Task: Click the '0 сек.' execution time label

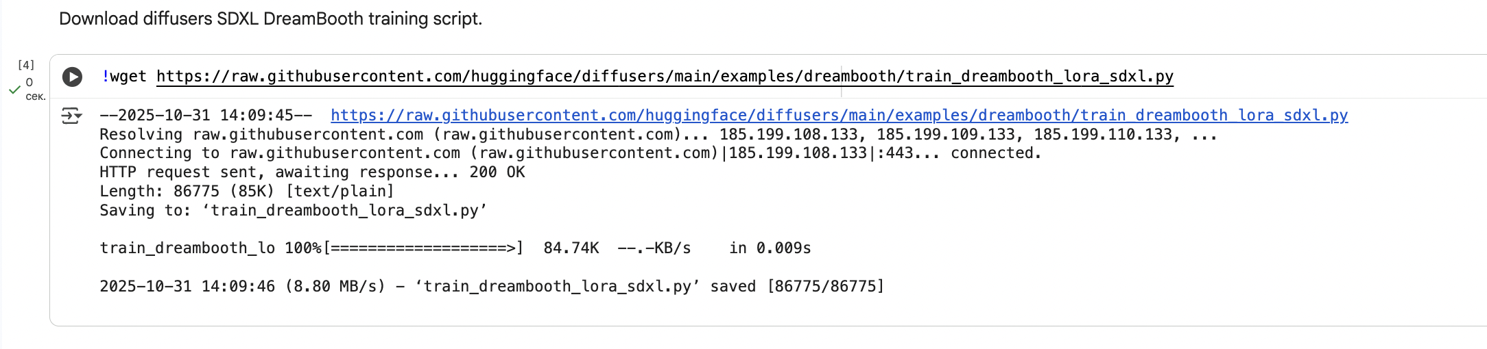Action: (32, 90)
